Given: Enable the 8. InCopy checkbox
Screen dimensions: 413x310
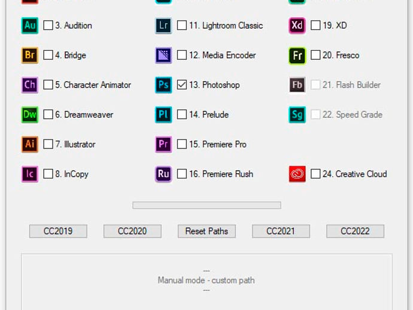Looking at the screenshot, I should point(48,174).
